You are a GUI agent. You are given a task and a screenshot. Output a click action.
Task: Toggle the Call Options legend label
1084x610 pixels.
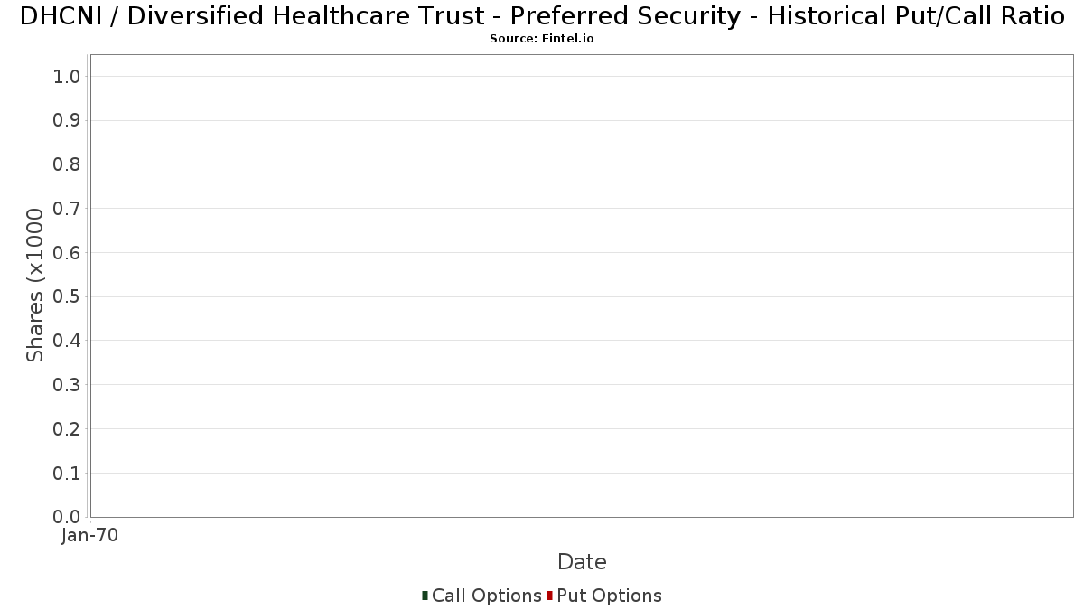tap(487, 596)
